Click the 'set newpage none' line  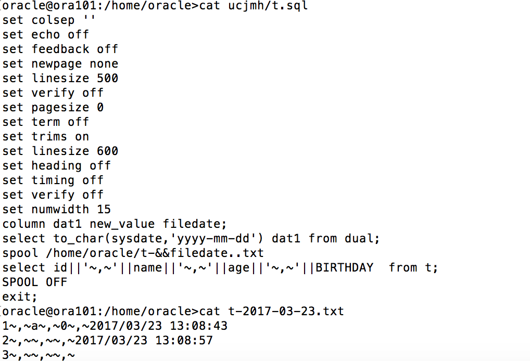tap(60, 64)
